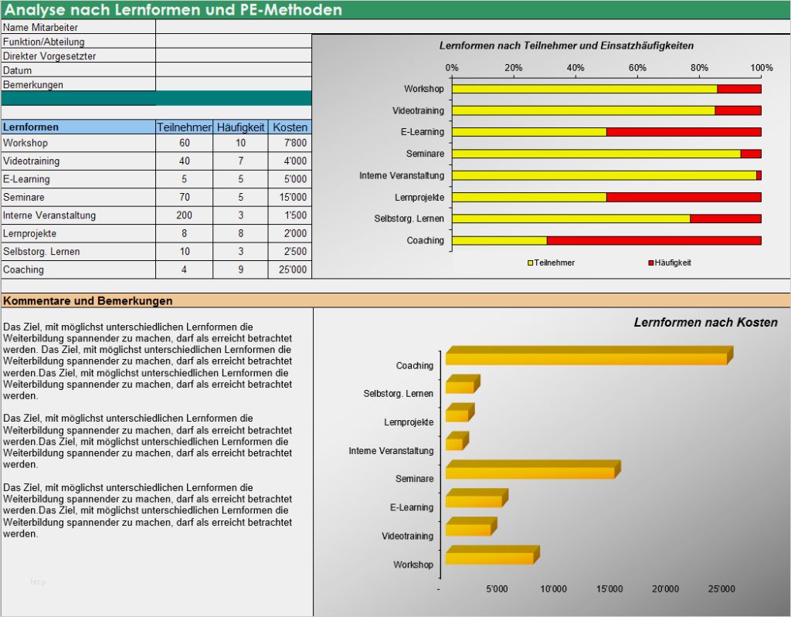The image size is (791, 617).
Task: Open the Bemerkungen row field
Action: coord(232,84)
